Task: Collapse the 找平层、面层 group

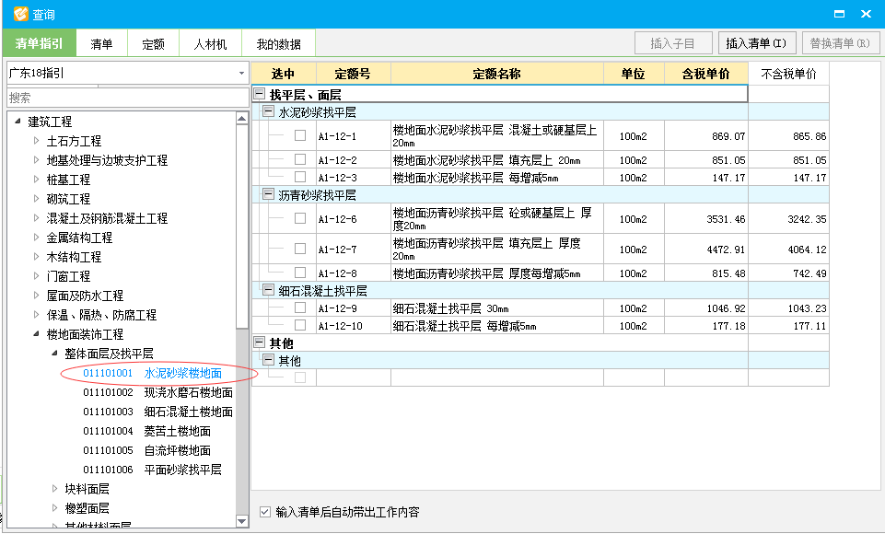Action: click(260, 94)
